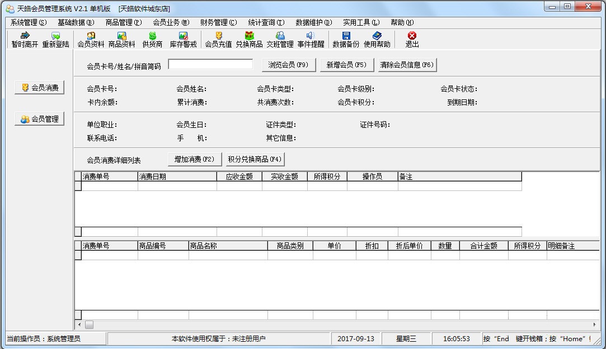The height and width of the screenshot is (349, 606).
Task: Click 浏览会员(F9) button
Action: (x=288, y=65)
